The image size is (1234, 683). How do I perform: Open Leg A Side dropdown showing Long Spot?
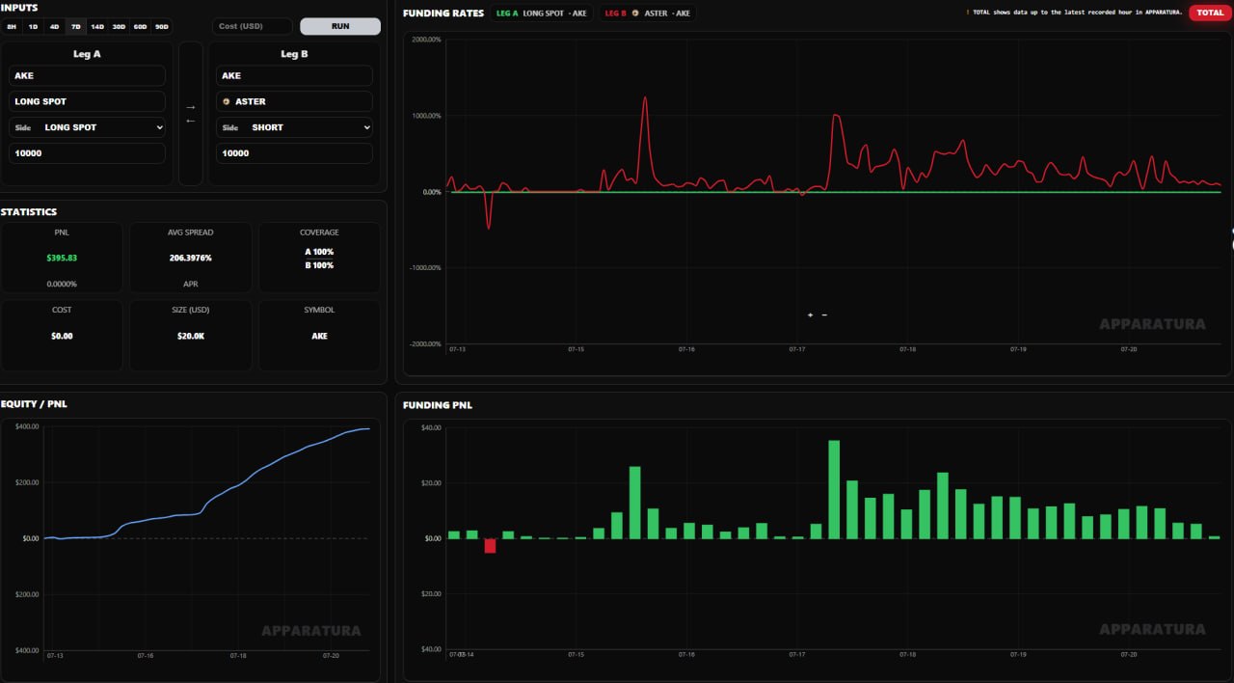pyautogui.click(x=88, y=127)
